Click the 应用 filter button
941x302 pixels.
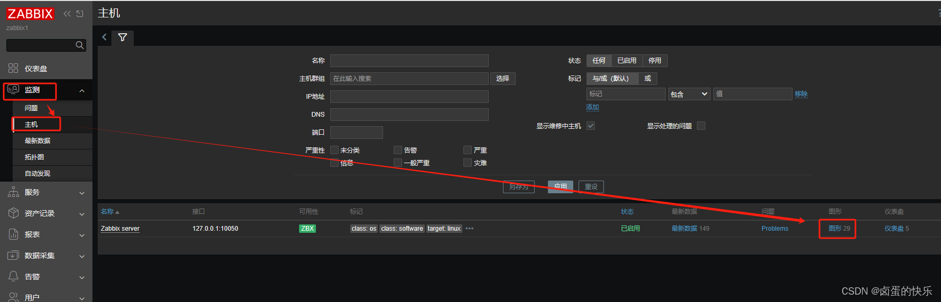pyautogui.click(x=561, y=187)
